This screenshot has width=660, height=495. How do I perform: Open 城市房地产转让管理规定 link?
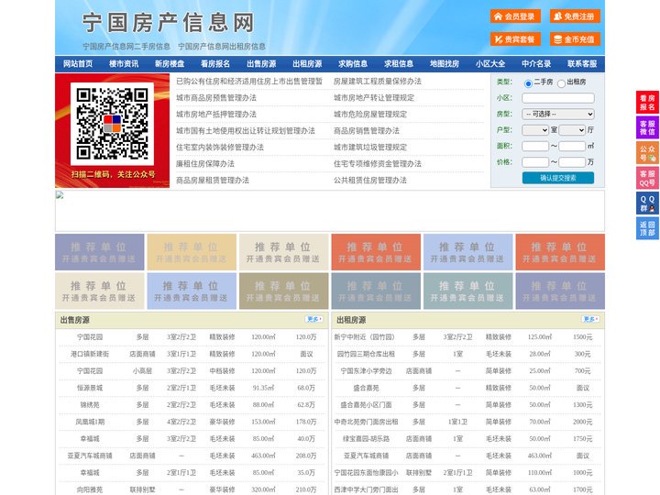tap(374, 98)
